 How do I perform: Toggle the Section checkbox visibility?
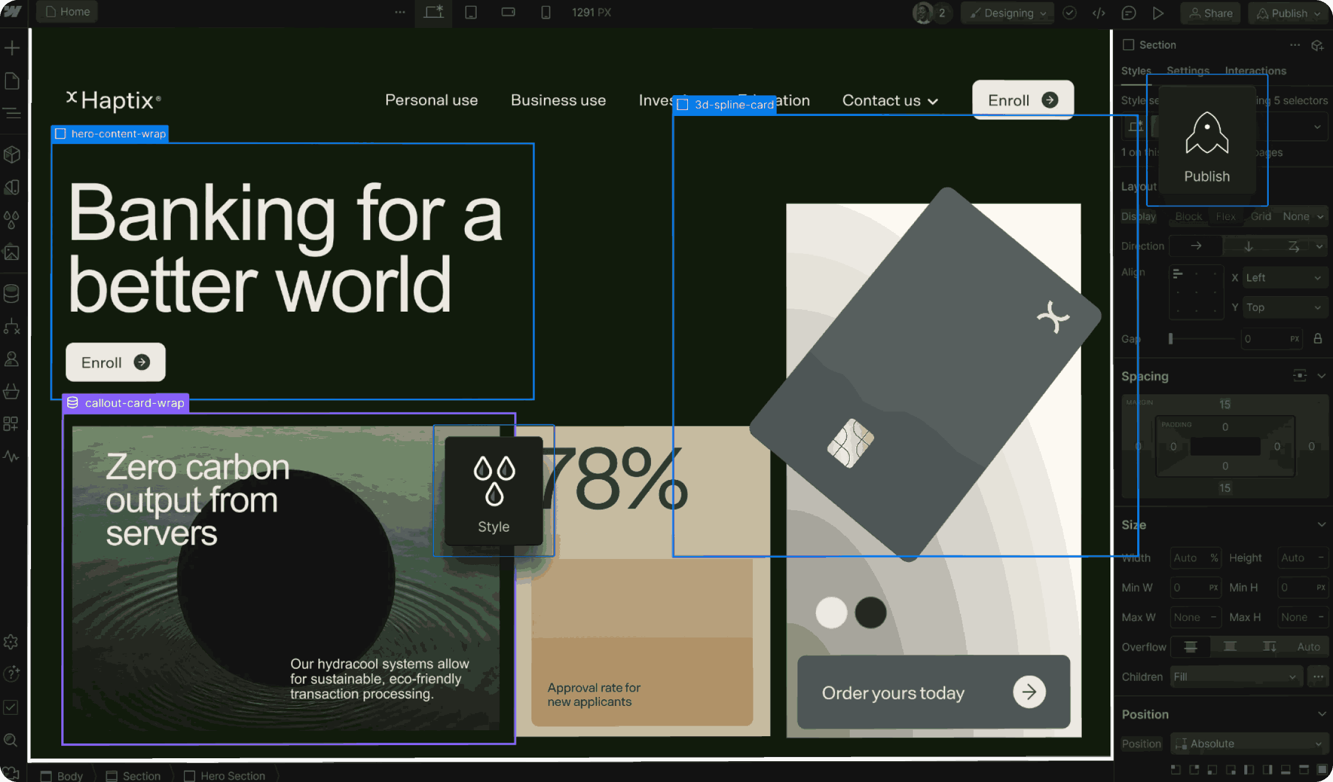pos(1128,45)
